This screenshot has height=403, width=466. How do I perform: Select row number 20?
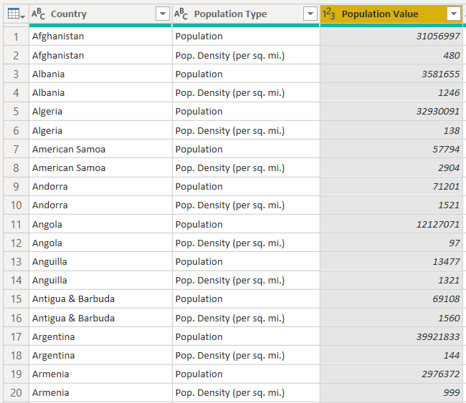(x=16, y=393)
